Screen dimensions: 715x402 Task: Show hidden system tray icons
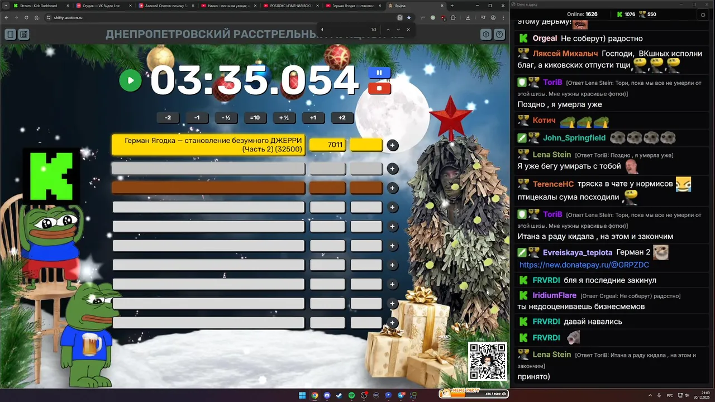pyautogui.click(x=650, y=395)
